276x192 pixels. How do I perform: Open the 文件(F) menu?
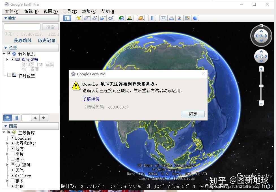[12, 11]
